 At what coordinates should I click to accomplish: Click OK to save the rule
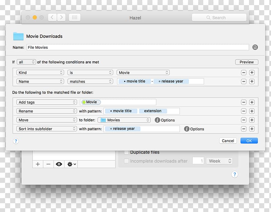click(x=249, y=141)
